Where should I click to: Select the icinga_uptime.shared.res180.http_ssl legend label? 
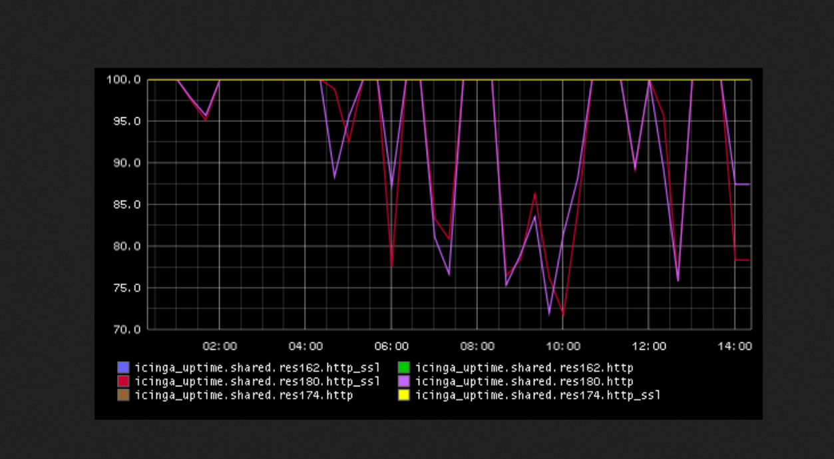click(x=257, y=381)
